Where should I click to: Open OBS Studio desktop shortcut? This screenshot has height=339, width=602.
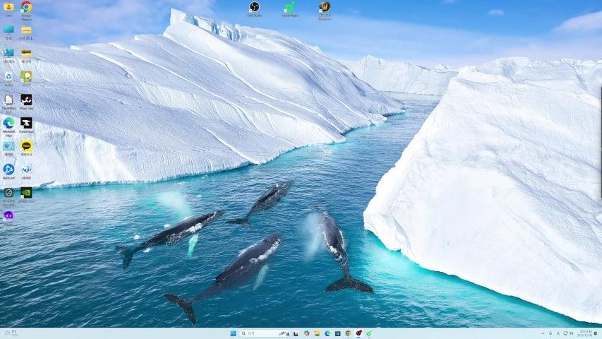click(254, 7)
